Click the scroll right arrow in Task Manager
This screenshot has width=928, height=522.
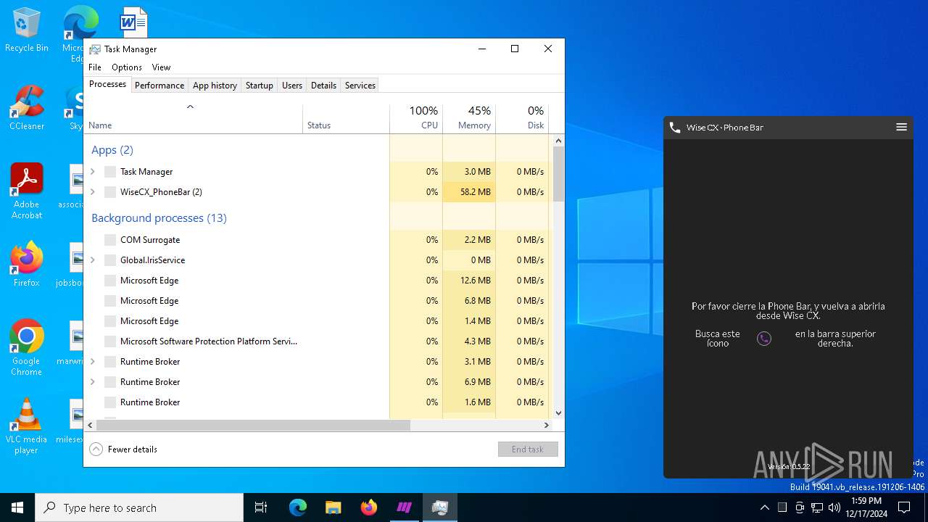pos(547,426)
